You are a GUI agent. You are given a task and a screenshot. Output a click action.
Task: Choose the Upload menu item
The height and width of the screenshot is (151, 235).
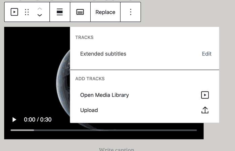pos(89,110)
